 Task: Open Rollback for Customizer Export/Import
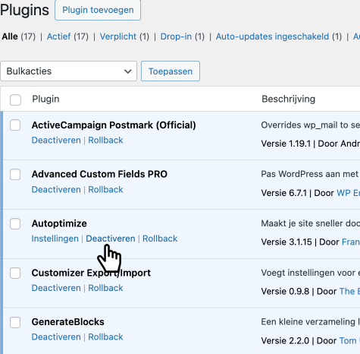click(105, 288)
